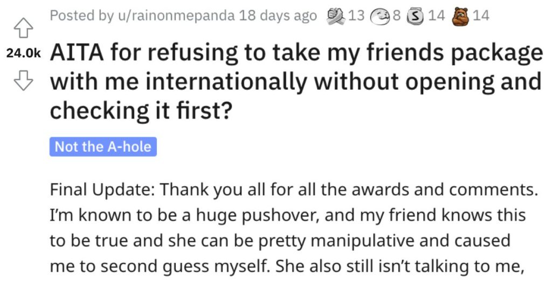Click the title line 'checking it first?'
Viewport: 552px width, 288px height.
pos(141,111)
